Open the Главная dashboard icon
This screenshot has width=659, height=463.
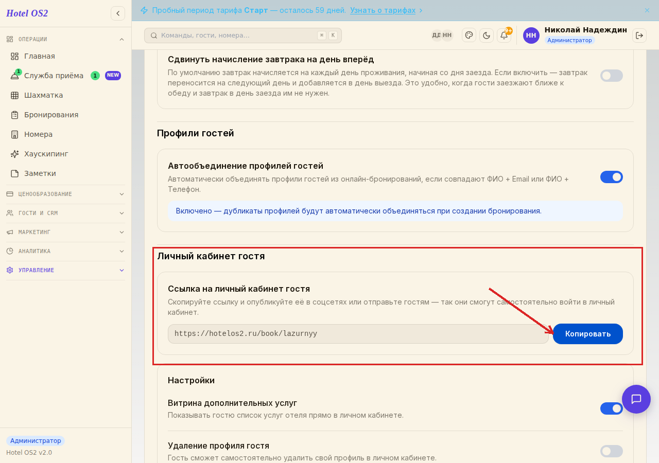(15, 56)
